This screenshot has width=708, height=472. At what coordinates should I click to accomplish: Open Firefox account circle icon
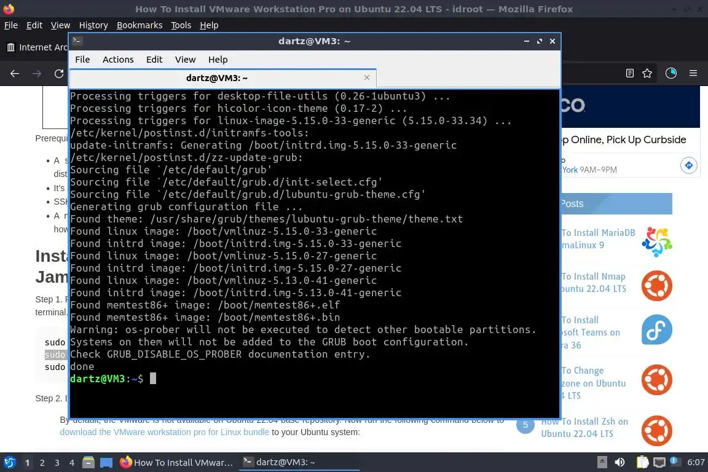(x=671, y=73)
